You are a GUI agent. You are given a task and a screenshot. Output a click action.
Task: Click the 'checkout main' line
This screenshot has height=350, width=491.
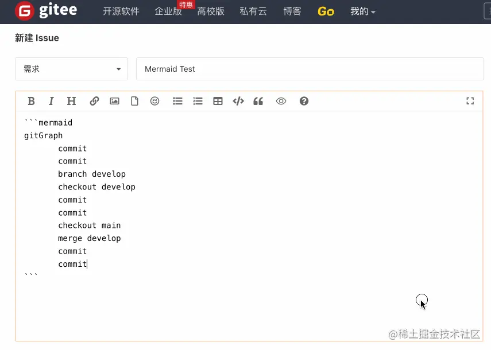click(x=89, y=225)
